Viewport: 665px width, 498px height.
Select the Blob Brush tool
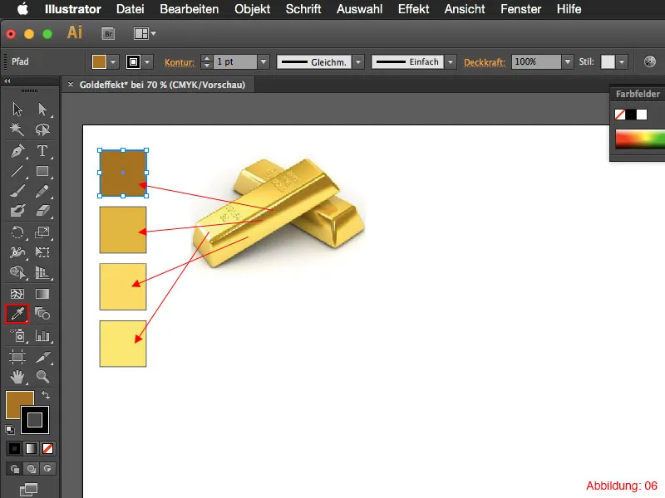point(17,211)
